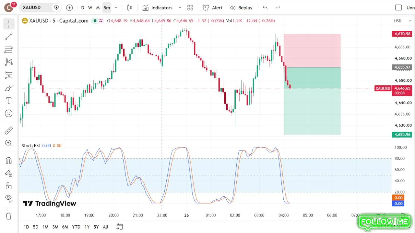Viewport: 415px width, 233px height.
Task: Choose the brush drawing tool
Action: pyautogui.click(x=8, y=88)
